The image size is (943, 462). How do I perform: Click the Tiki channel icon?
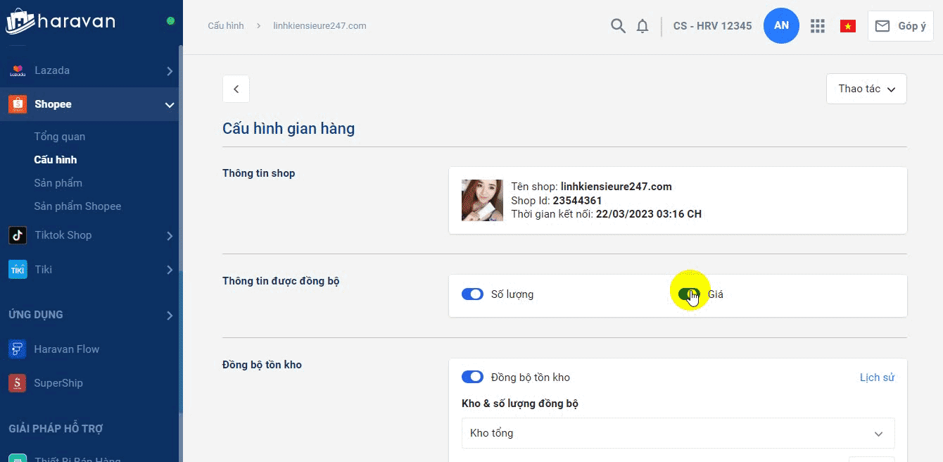[18, 269]
